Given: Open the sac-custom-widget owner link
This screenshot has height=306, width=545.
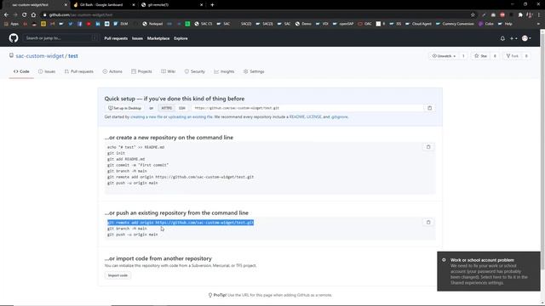Looking at the screenshot, I should tap(40, 56).
